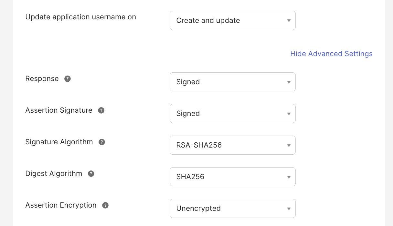
Task: Click the caret on the Response dropdown
Action: click(x=289, y=82)
